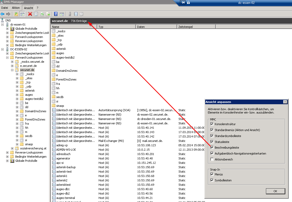Select the admig-xp host record
This screenshot has height=202, width=292.
(x=62, y=145)
